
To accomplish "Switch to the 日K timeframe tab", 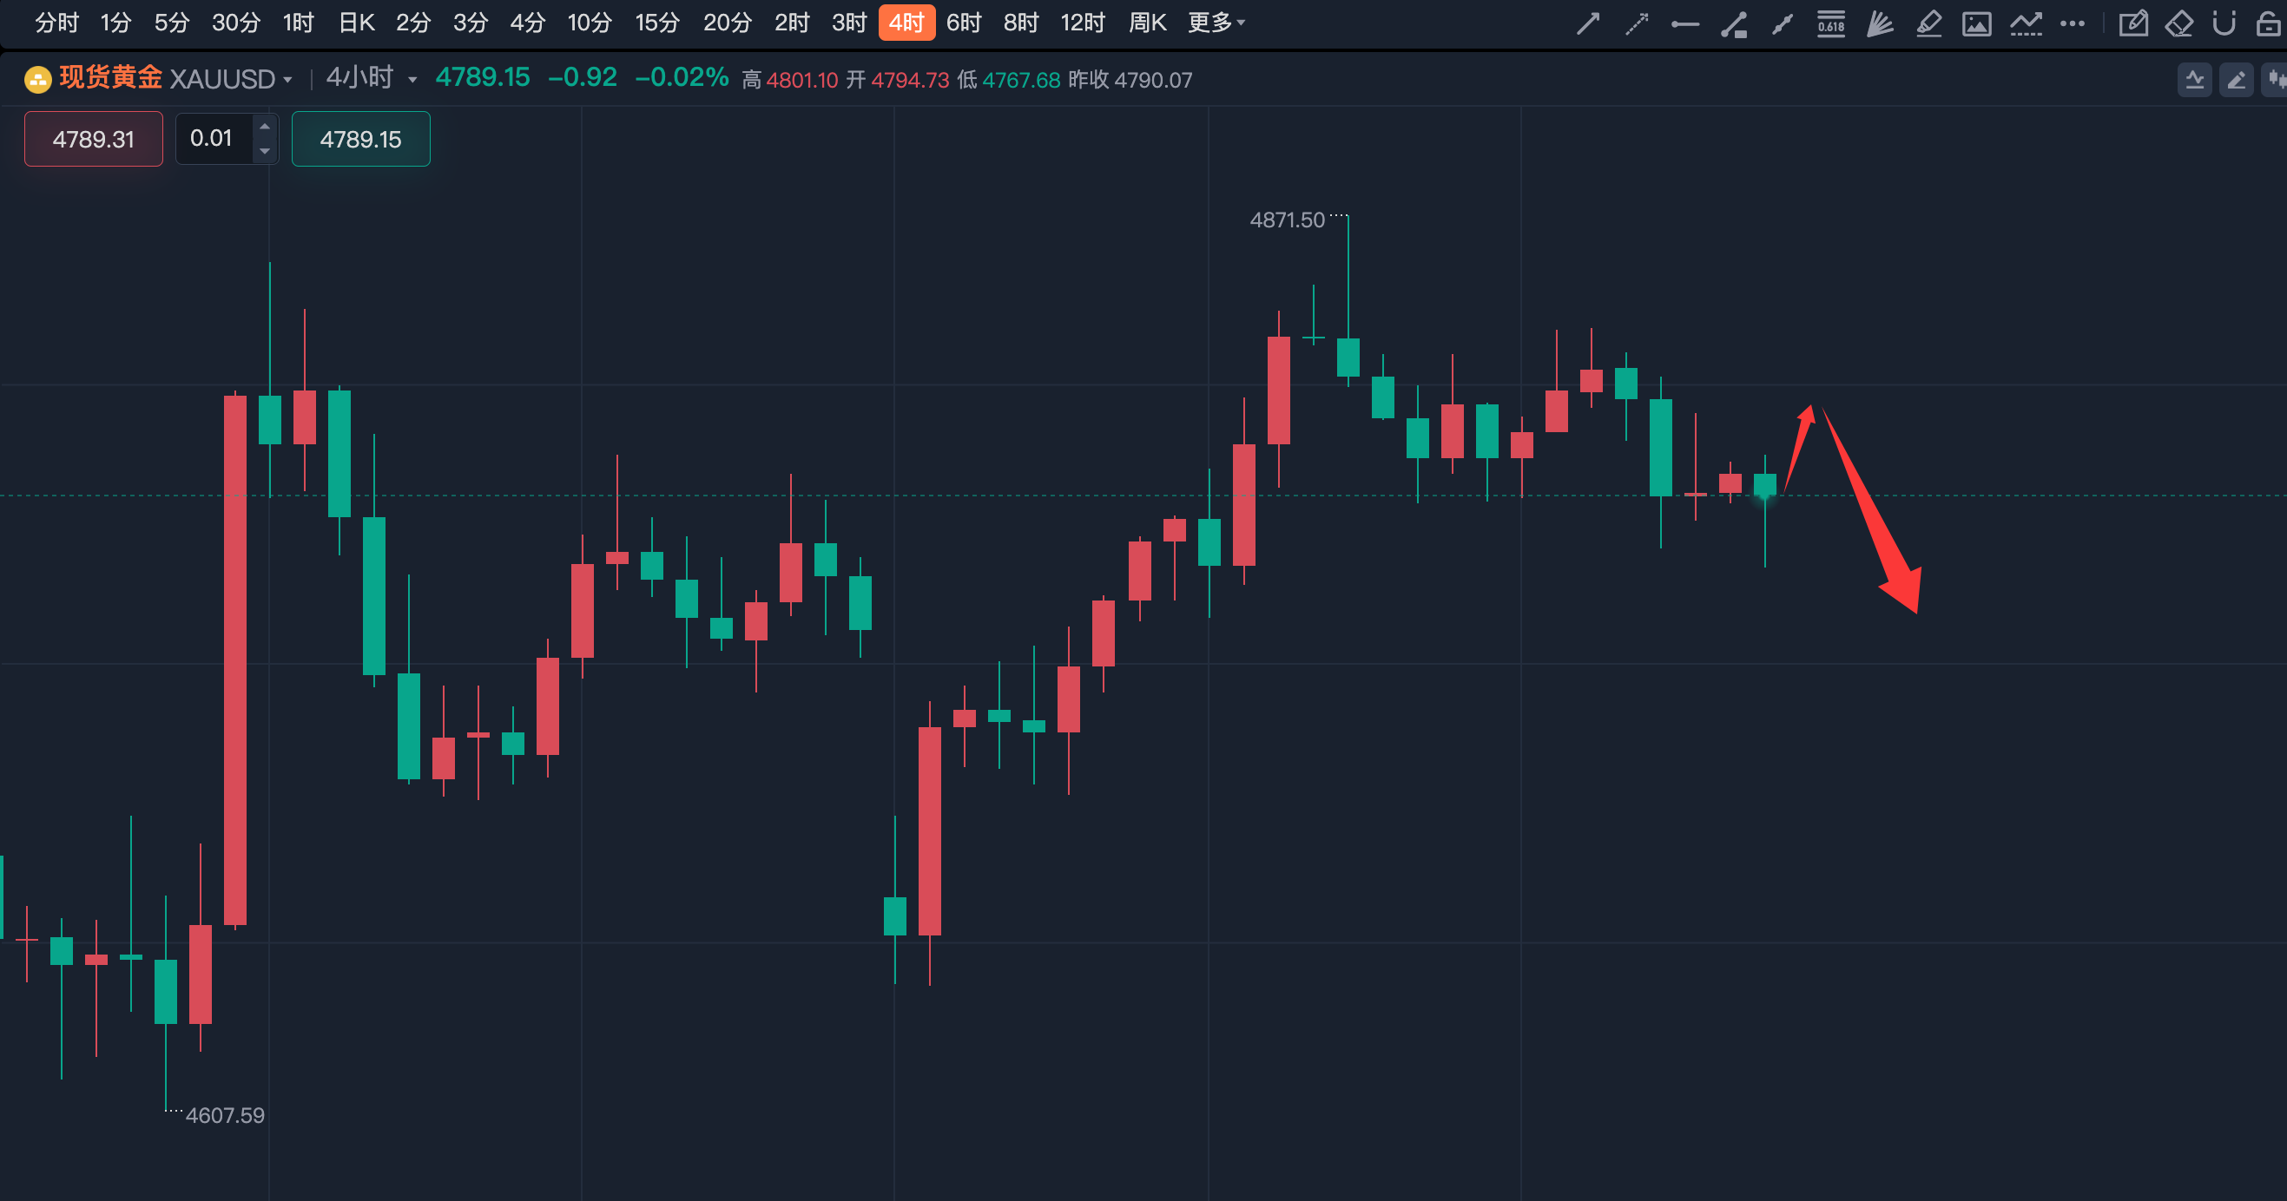I will click(x=357, y=23).
